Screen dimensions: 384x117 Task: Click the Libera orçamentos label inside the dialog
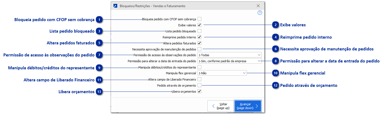[184, 92]
